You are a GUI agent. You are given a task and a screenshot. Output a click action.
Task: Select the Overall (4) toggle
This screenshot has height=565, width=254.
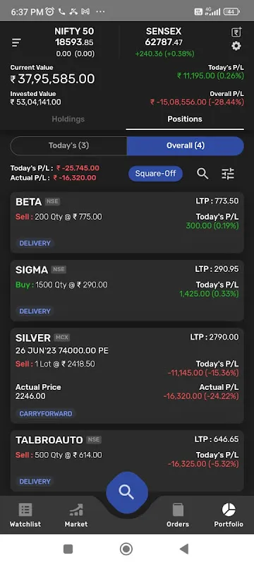click(186, 145)
